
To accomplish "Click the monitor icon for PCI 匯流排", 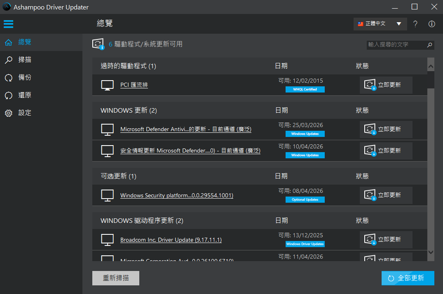I will [108, 85].
